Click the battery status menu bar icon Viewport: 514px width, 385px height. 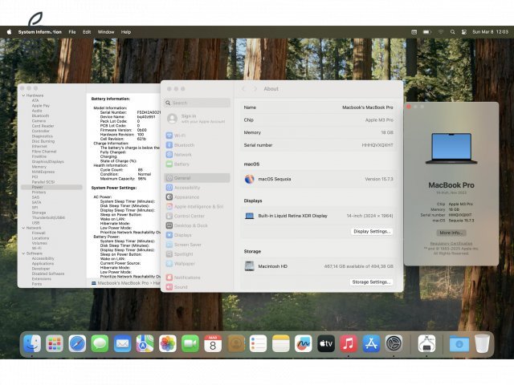pos(426,32)
